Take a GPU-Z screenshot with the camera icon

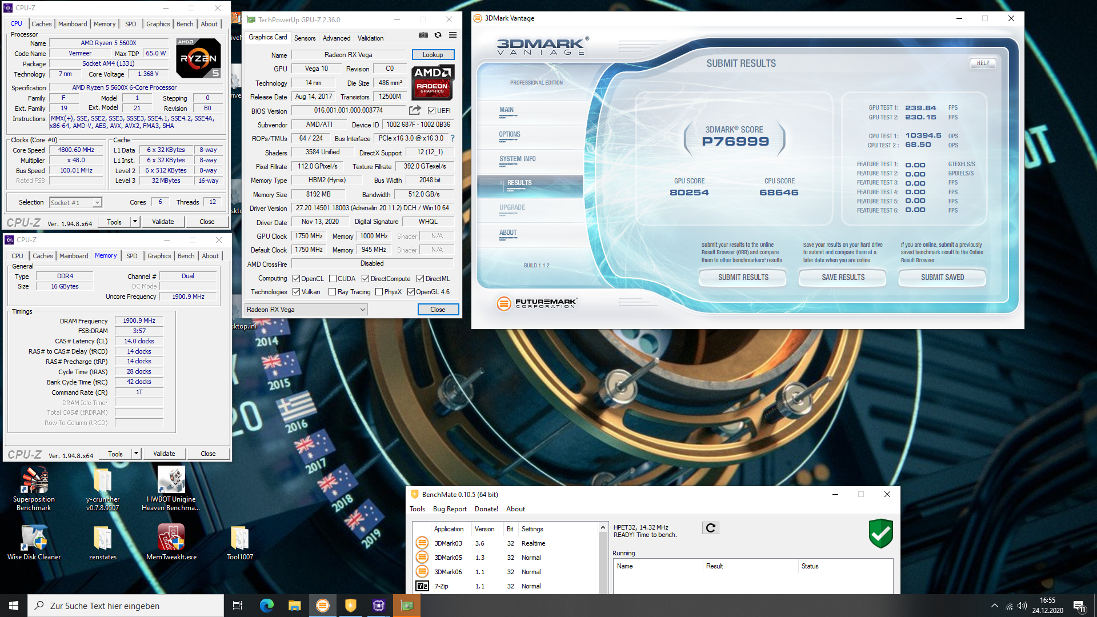[423, 35]
